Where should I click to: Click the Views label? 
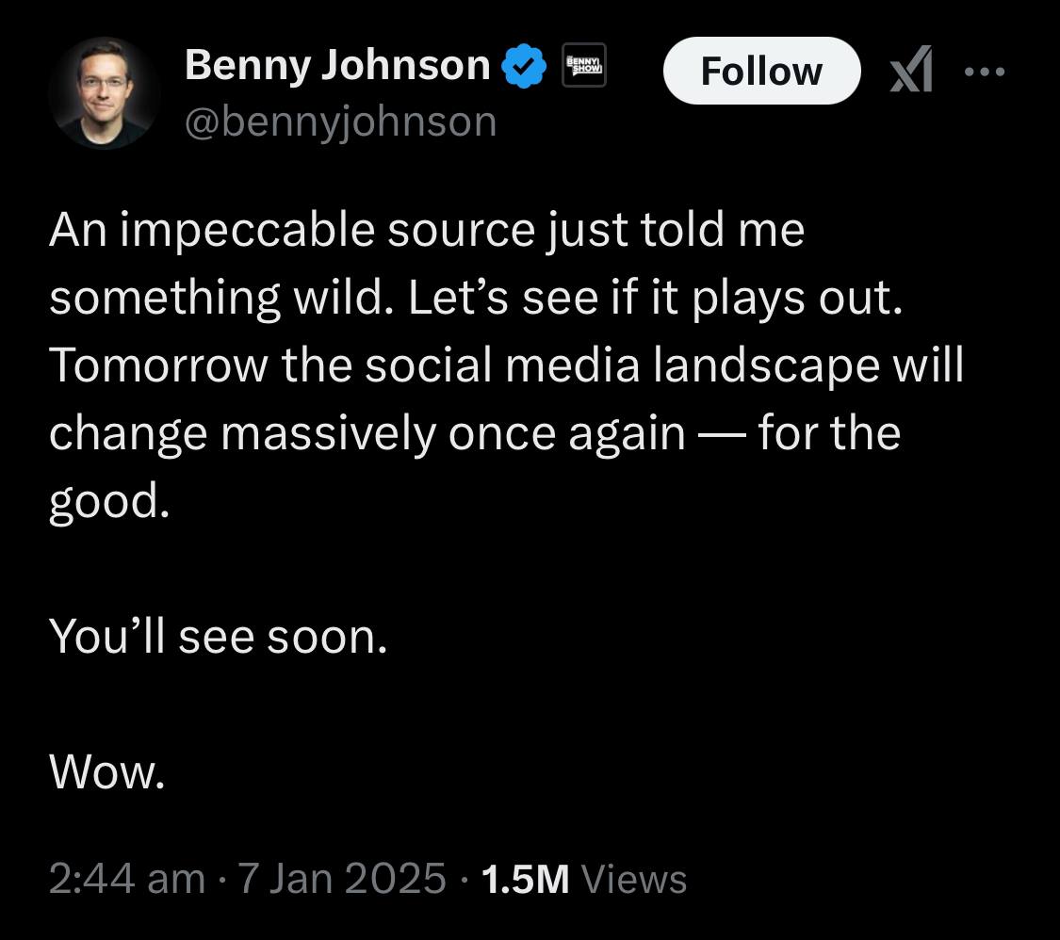(634, 879)
